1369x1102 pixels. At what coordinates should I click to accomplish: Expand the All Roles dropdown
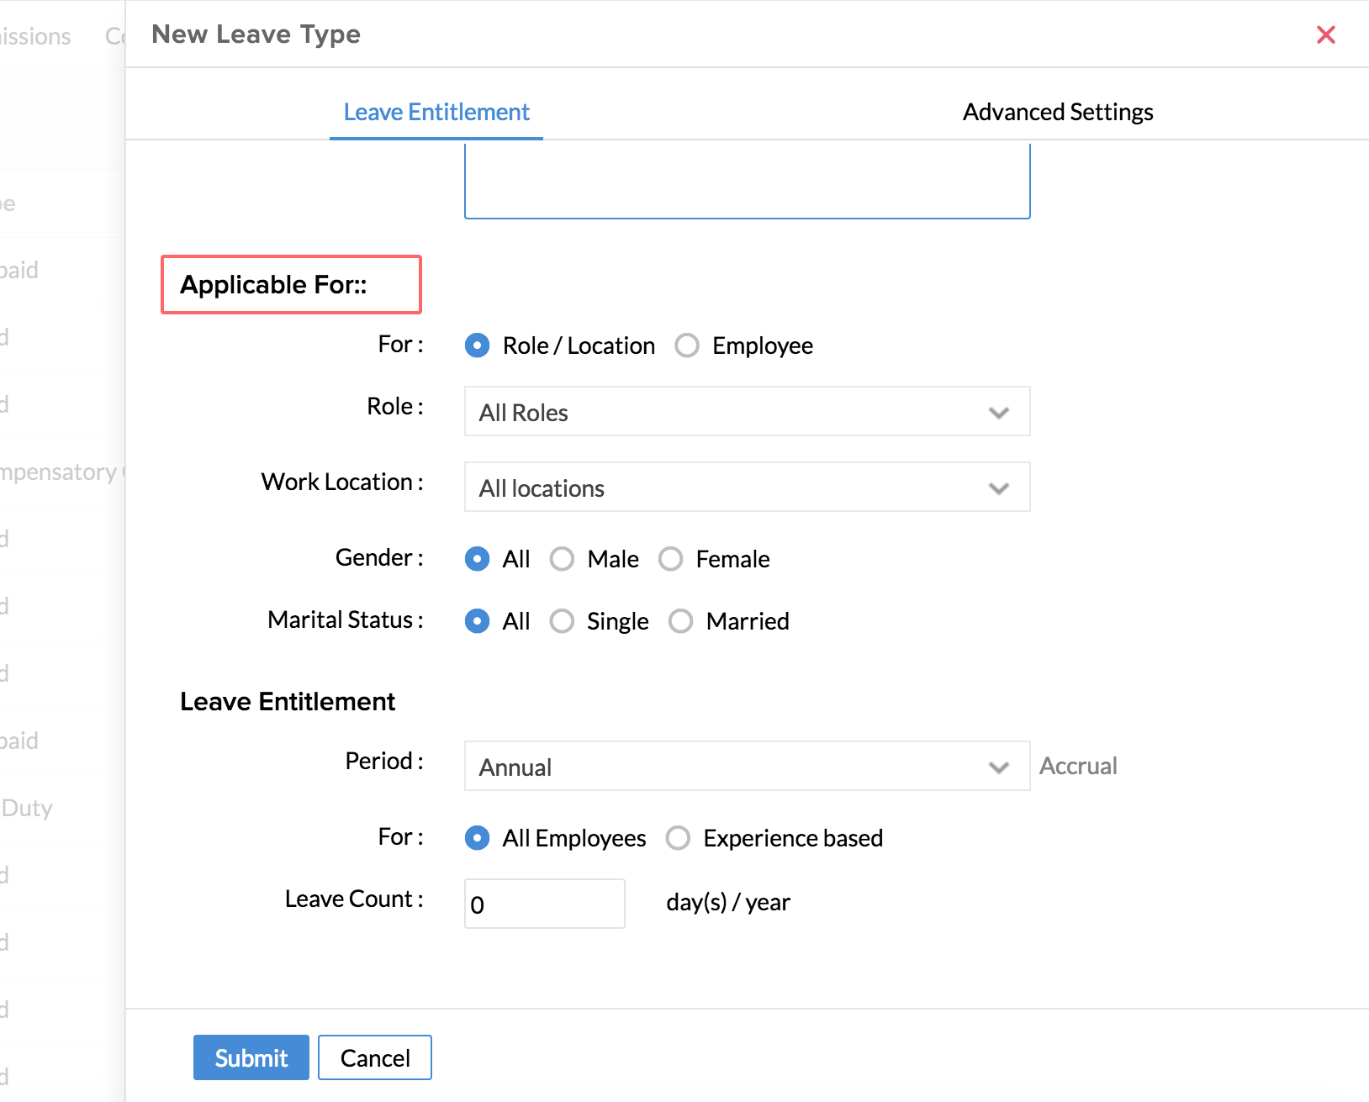[x=747, y=412]
